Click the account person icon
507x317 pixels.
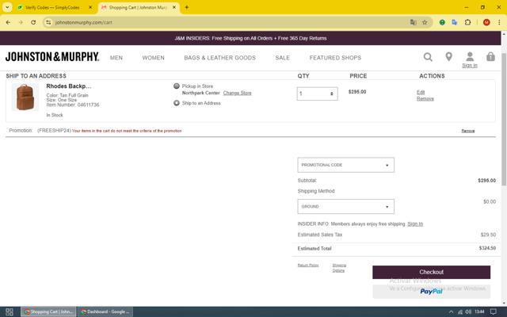pos(470,56)
